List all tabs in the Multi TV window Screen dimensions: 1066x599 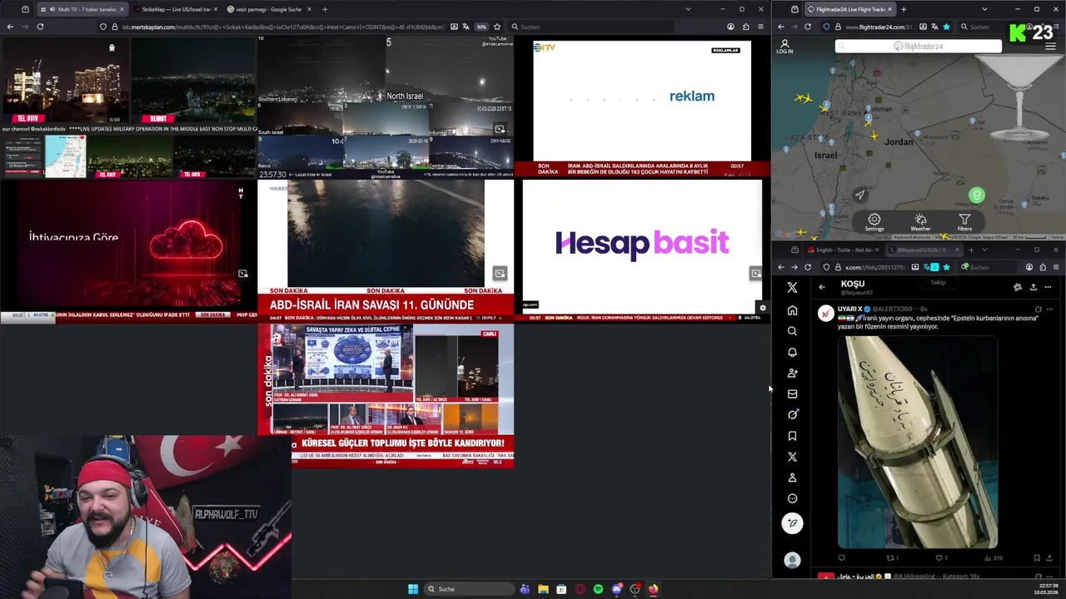coord(688,9)
